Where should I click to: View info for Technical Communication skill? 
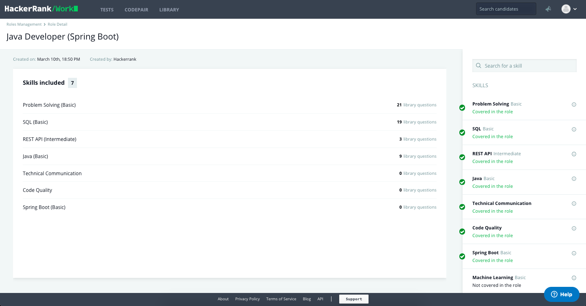574,204
